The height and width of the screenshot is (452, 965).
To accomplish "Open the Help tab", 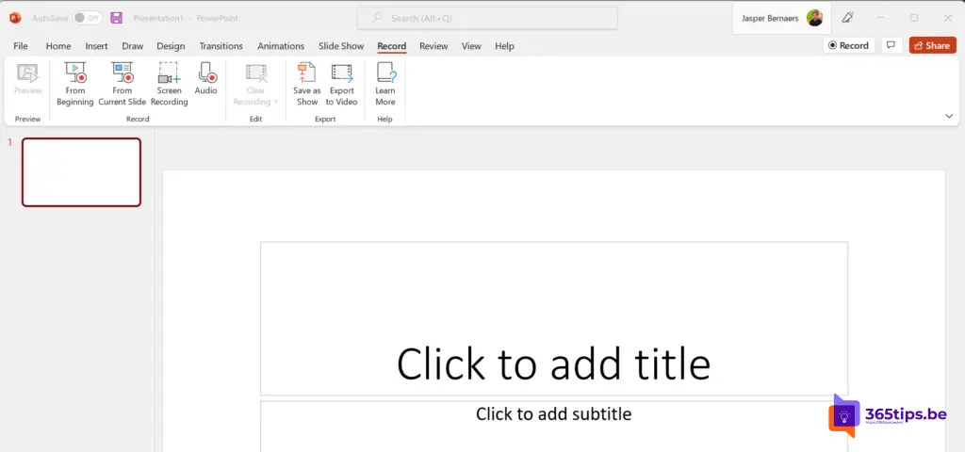I will [x=504, y=46].
